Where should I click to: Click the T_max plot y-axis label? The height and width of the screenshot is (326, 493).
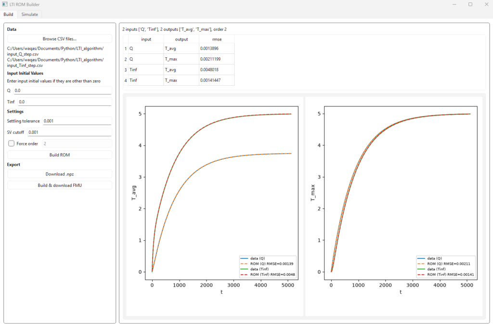pyautogui.click(x=313, y=193)
